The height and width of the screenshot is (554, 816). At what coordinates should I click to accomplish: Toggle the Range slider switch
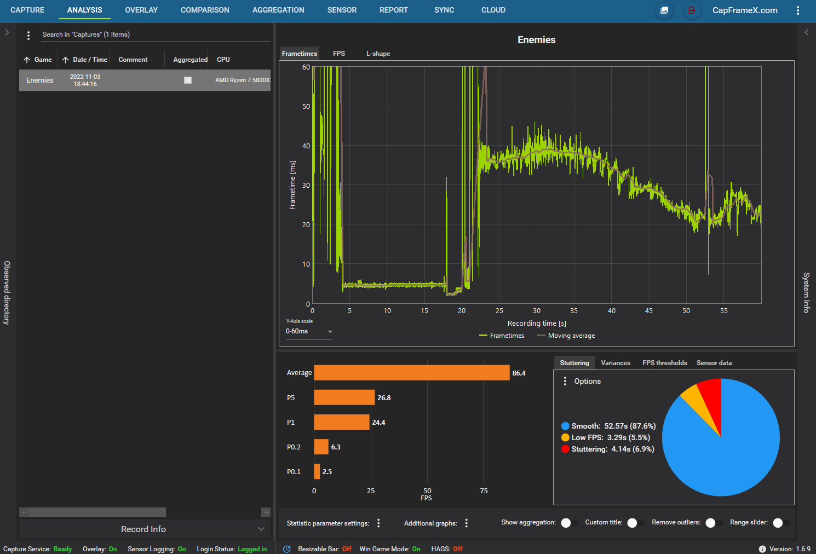(x=781, y=523)
